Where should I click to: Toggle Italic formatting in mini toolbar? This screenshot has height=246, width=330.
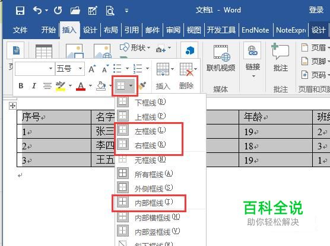pyautogui.click(x=34, y=86)
